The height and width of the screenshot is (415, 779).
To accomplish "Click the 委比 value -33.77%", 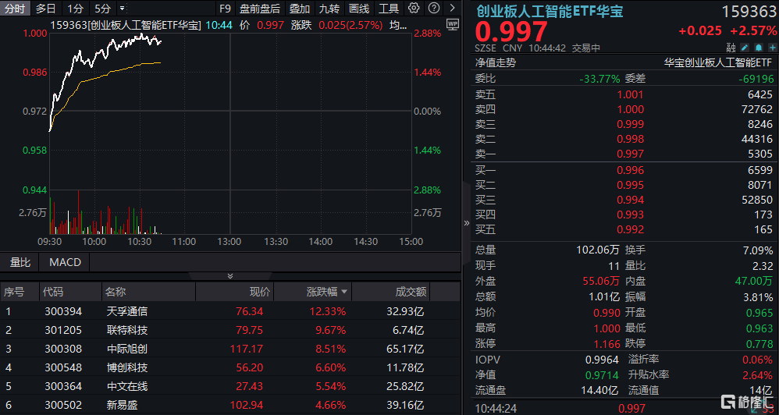I will click(x=599, y=79).
